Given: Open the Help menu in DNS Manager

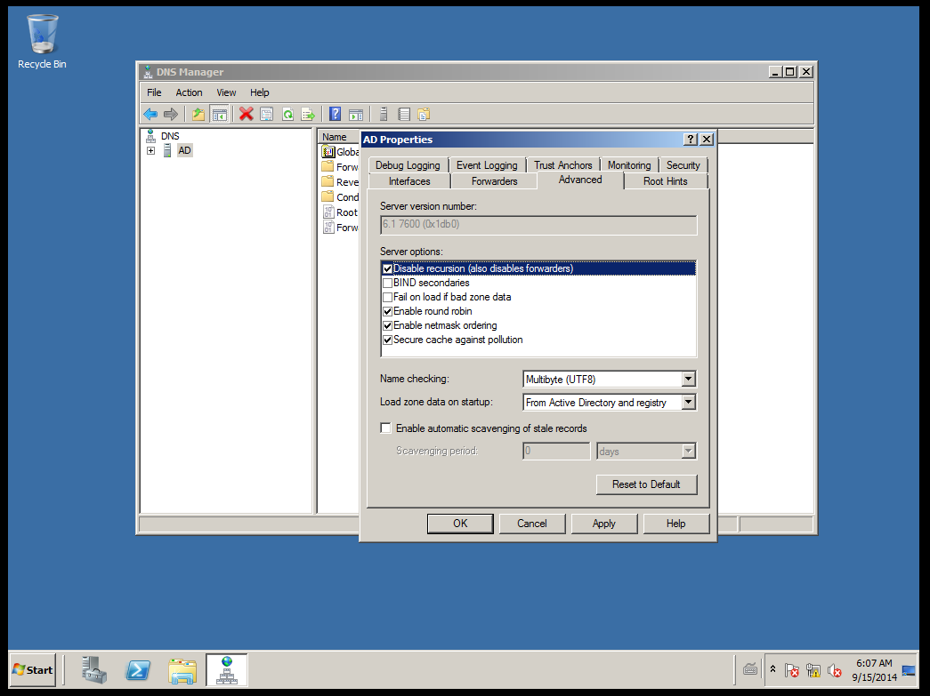Looking at the screenshot, I should coord(259,92).
